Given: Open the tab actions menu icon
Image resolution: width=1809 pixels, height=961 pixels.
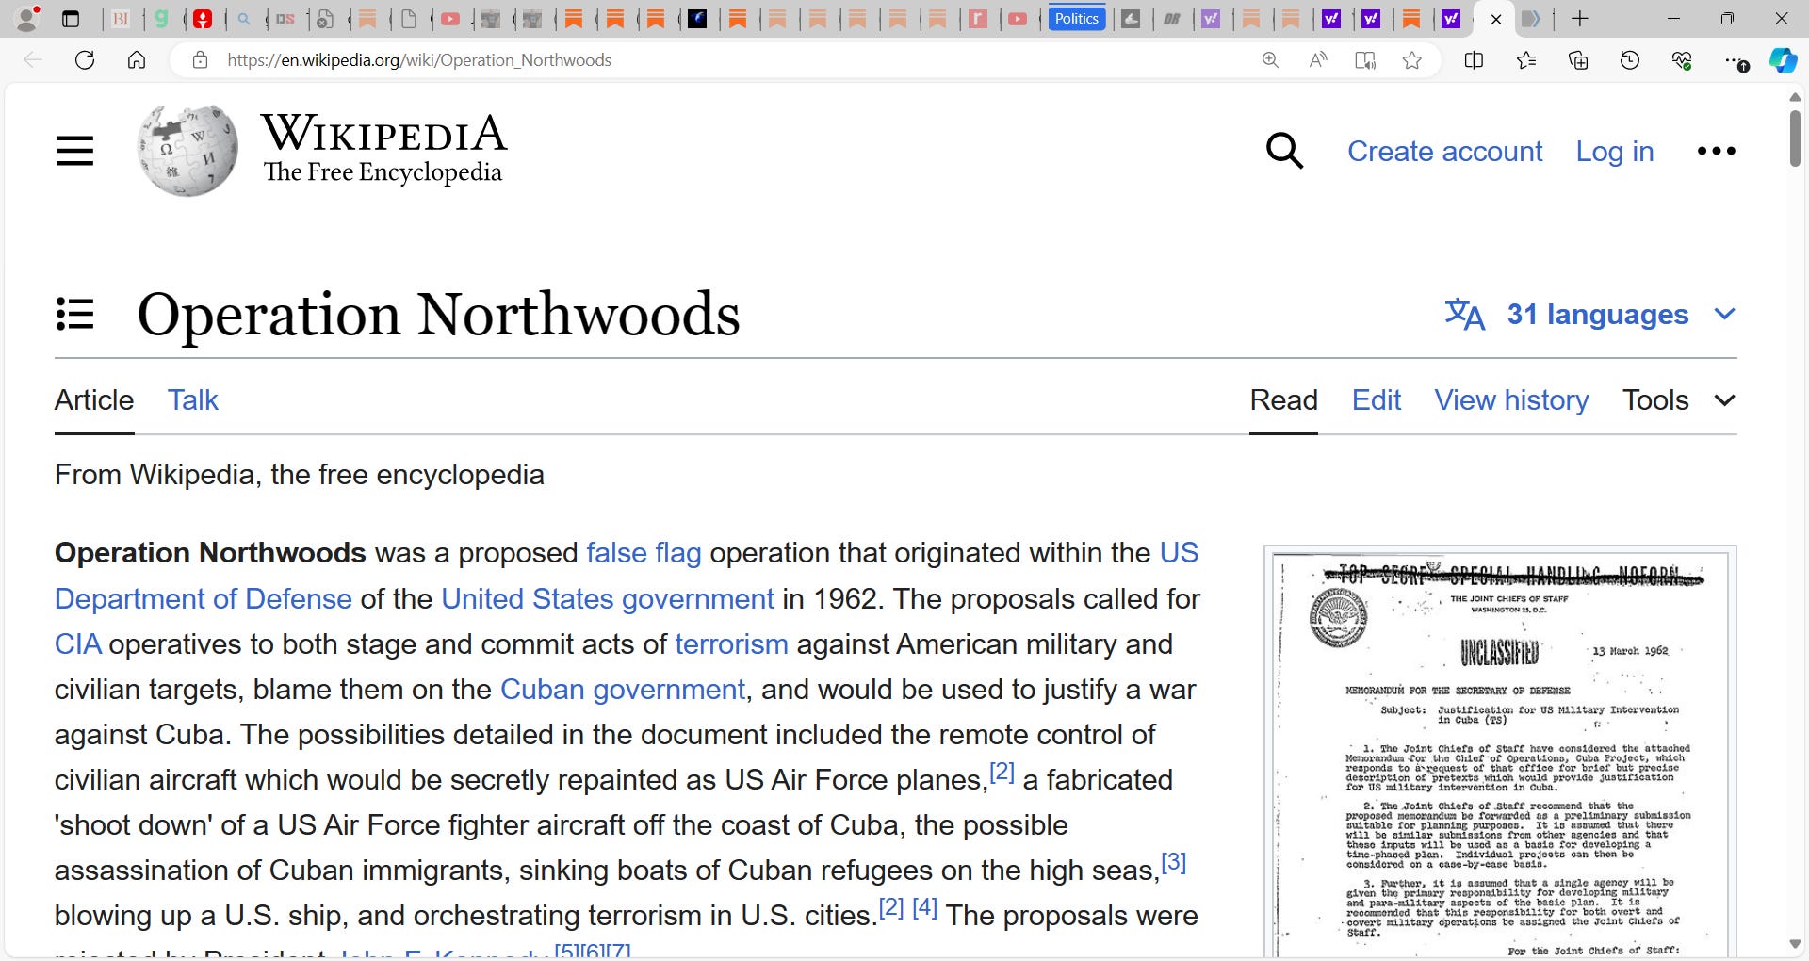Looking at the screenshot, I should [x=71, y=19].
